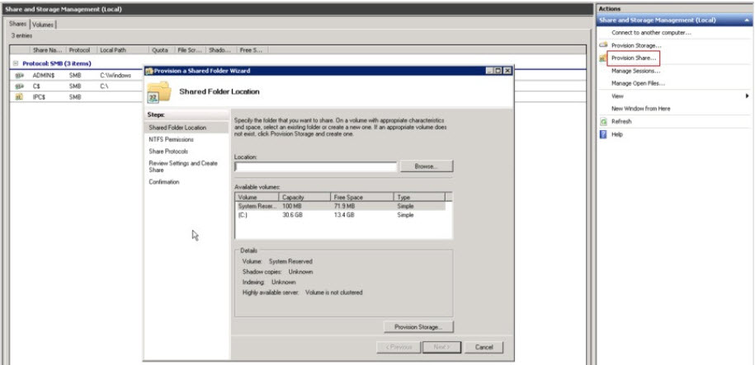
Task: Expand the View submenu arrow
Action: click(747, 96)
